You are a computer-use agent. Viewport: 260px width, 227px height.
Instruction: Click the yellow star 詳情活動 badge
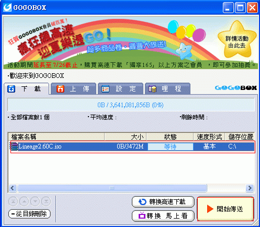point(237,40)
